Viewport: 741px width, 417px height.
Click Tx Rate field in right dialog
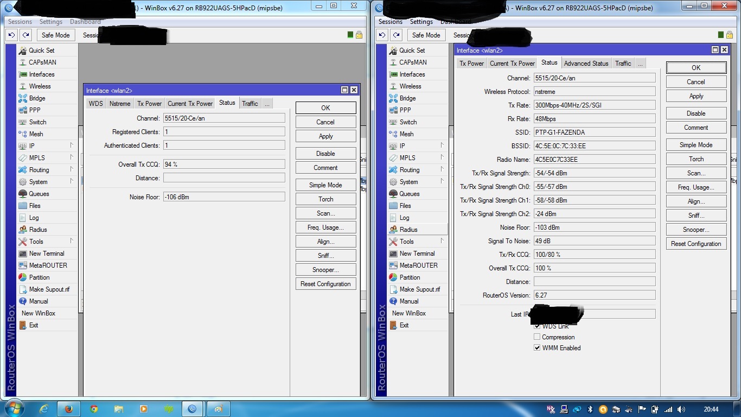595,105
